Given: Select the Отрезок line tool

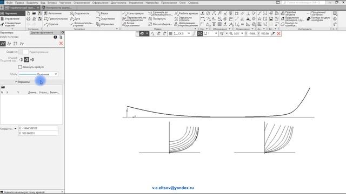Looking at the screenshot, I should pyautogui.click(x=51, y=24).
